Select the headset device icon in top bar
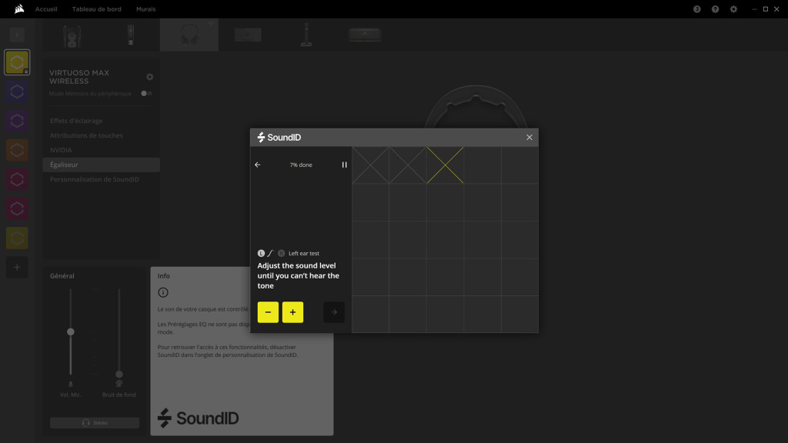Screen dimensions: 788x443 189,35
